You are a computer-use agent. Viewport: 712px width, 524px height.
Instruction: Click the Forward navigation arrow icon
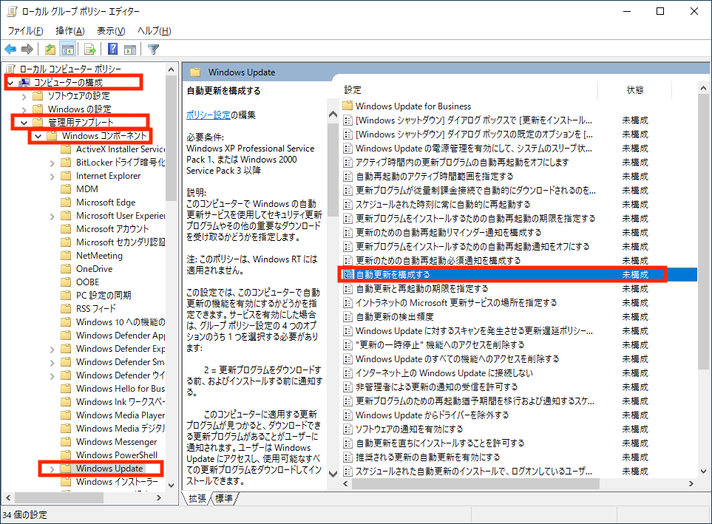tap(29, 49)
